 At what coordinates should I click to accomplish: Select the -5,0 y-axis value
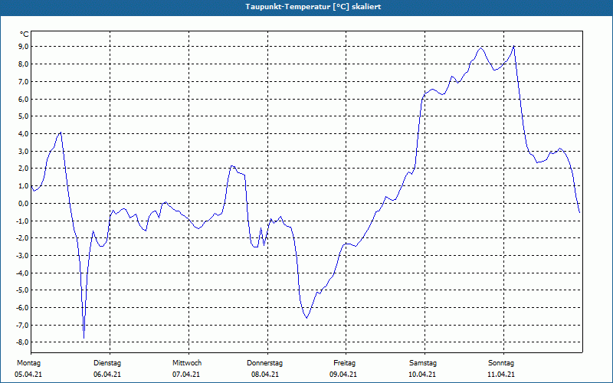(x=22, y=290)
